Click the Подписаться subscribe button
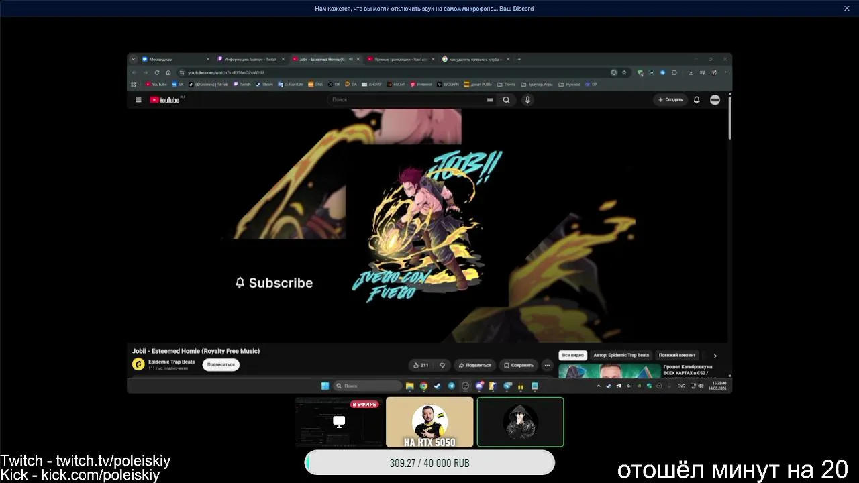 pos(221,364)
